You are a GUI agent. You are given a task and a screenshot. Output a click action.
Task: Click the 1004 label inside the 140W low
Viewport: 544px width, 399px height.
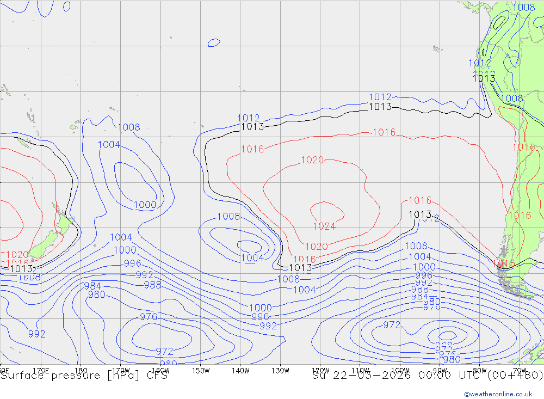coord(252,258)
